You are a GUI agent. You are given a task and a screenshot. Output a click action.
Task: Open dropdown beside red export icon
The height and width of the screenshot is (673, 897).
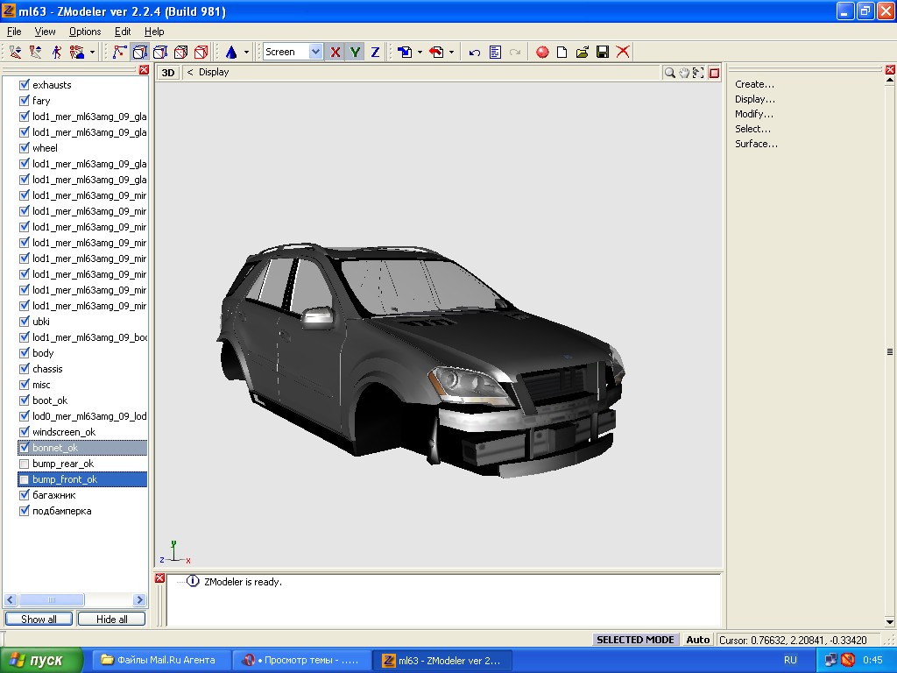[x=451, y=52]
